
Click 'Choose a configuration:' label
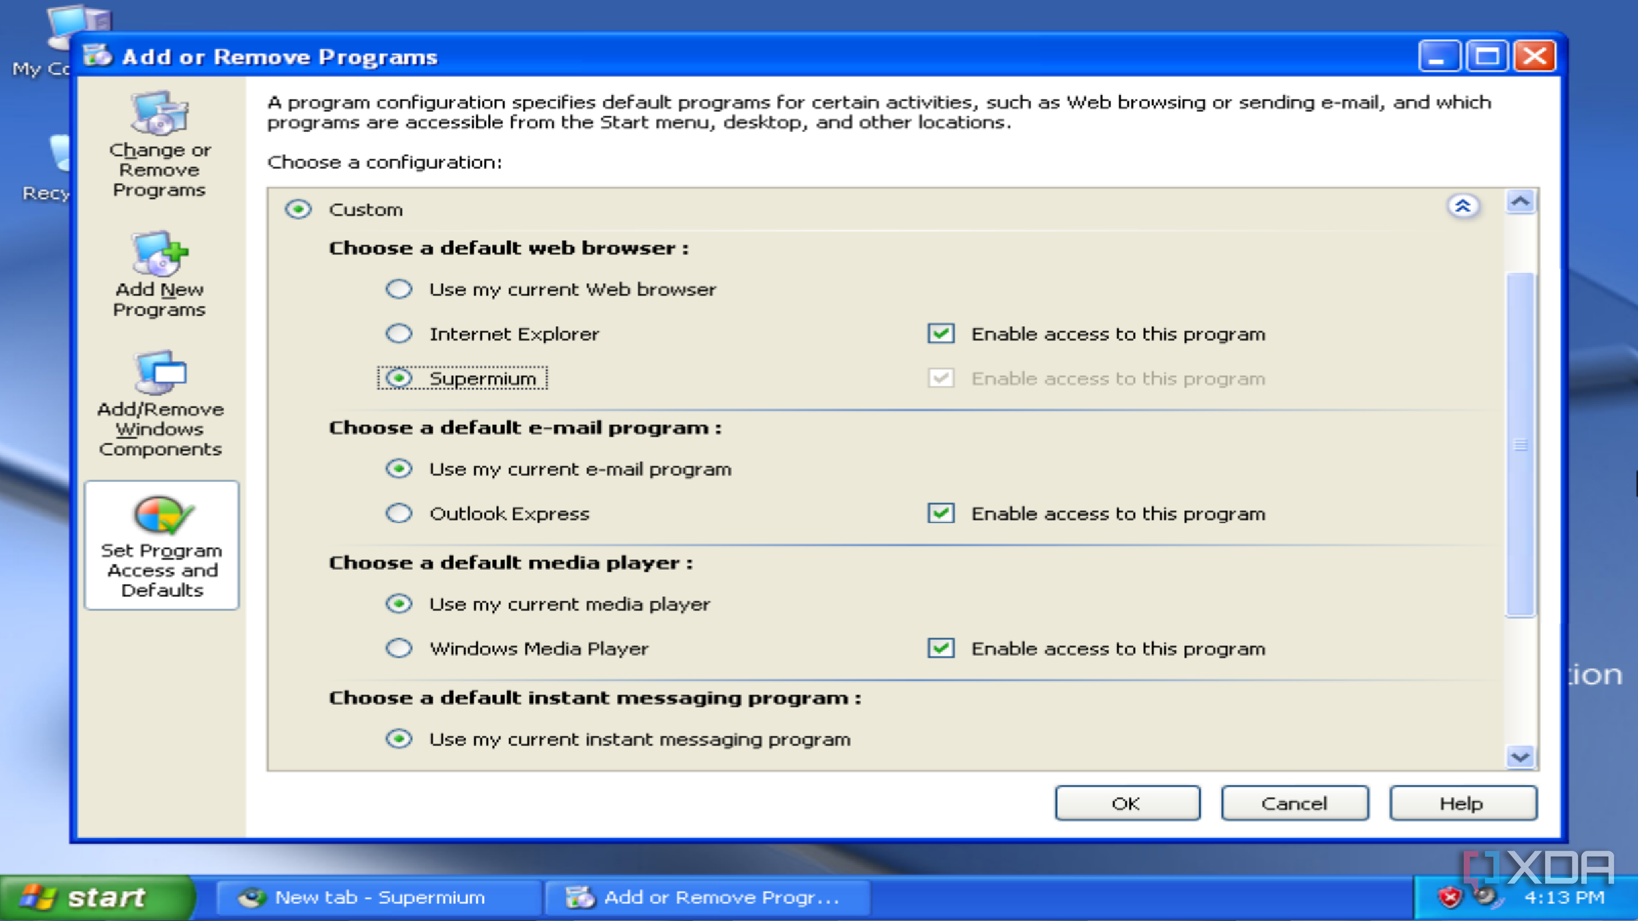click(384, 162)
